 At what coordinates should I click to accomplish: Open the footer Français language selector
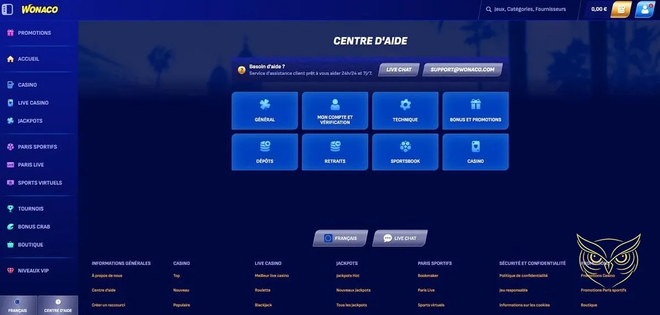click(x=341, y=238)
